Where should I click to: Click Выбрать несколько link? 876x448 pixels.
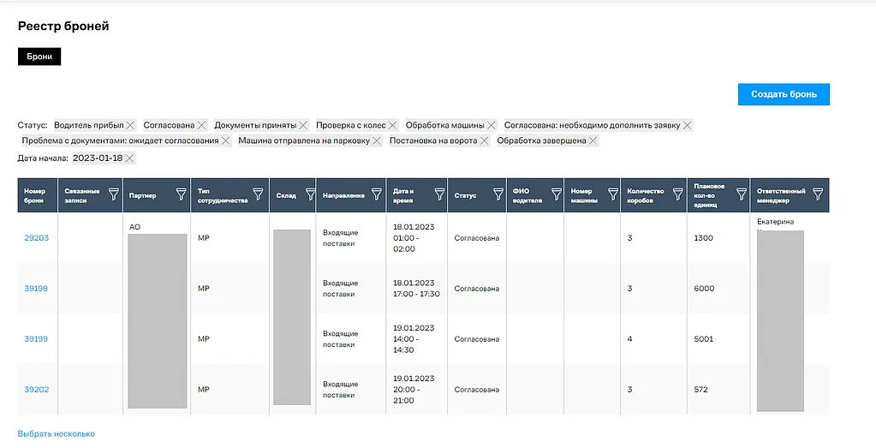tap(57, 434)
